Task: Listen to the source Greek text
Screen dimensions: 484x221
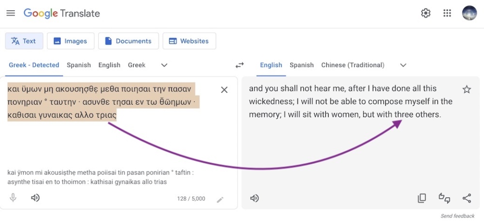Action: [35, 198]
